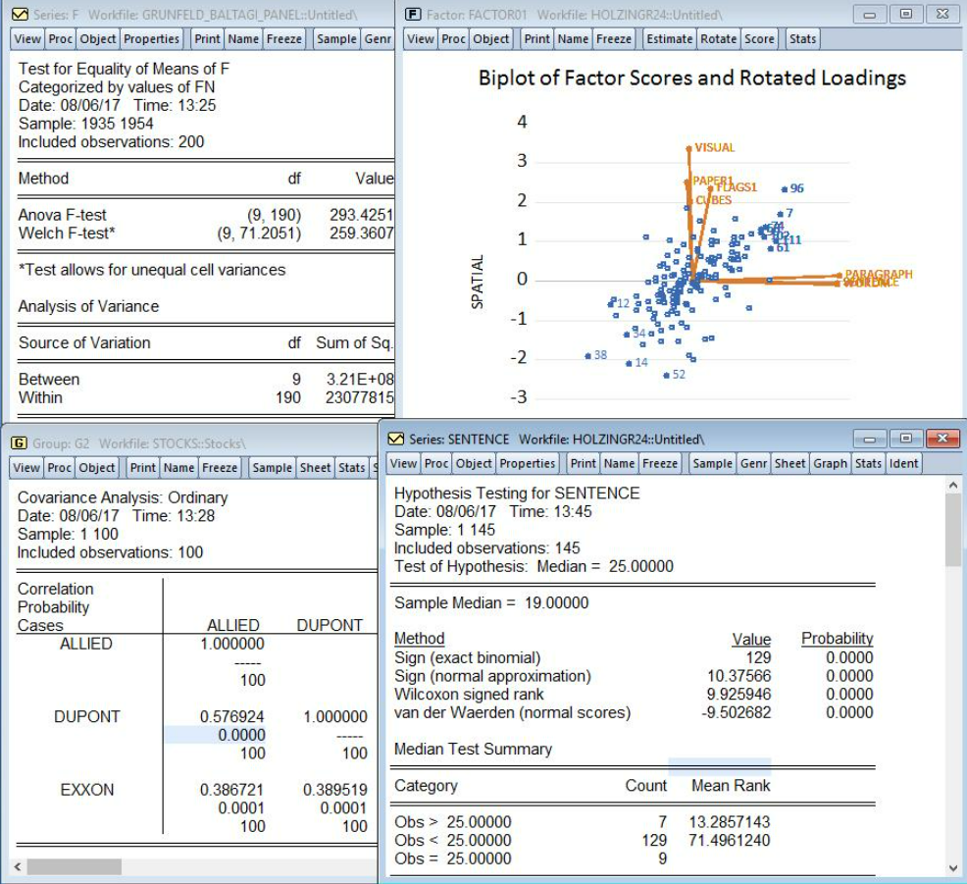Open View menu in Series SENTENCE window

point(403,463)
